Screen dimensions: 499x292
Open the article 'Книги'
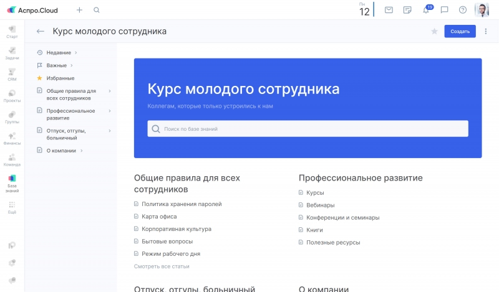click(314, 230)
